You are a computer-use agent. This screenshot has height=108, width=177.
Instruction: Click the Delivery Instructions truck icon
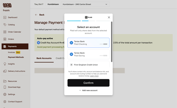(x=5, y=71)
